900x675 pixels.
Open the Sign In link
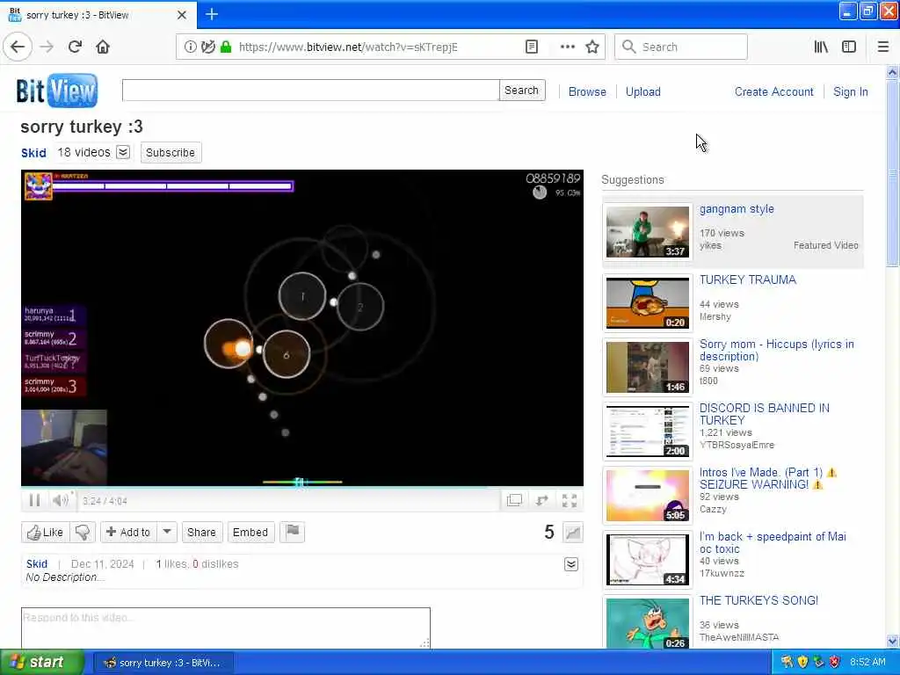click(850, 91)
